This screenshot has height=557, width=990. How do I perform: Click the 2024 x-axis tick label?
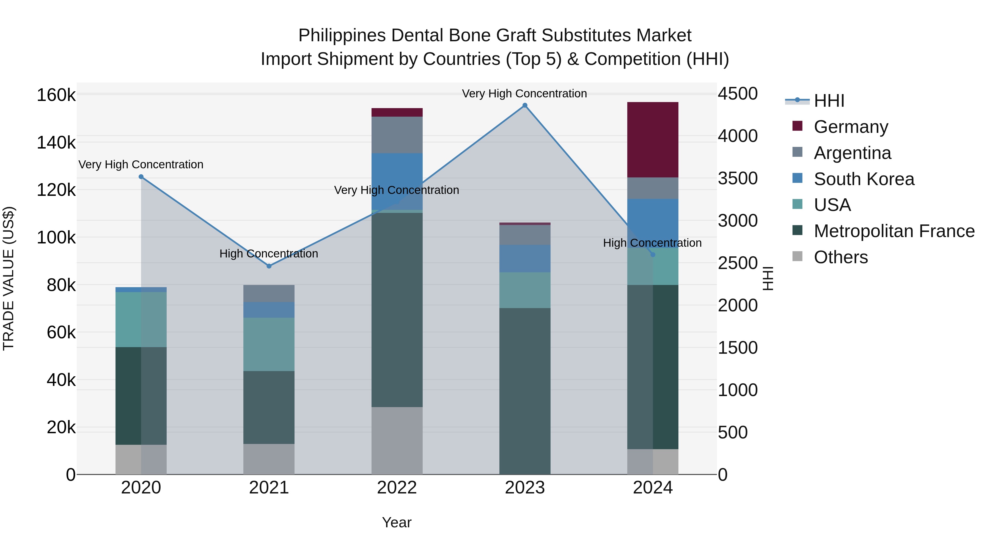coord(653,488)
